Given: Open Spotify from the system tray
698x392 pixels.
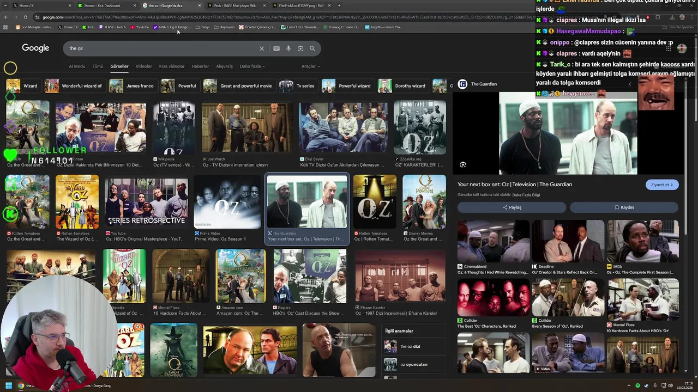Looking at the screenshot, I should point(637,385).
